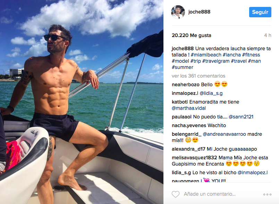Open the joche888 profile picture
Viewport: 279px width, 204px height.
tap(178, 12)
